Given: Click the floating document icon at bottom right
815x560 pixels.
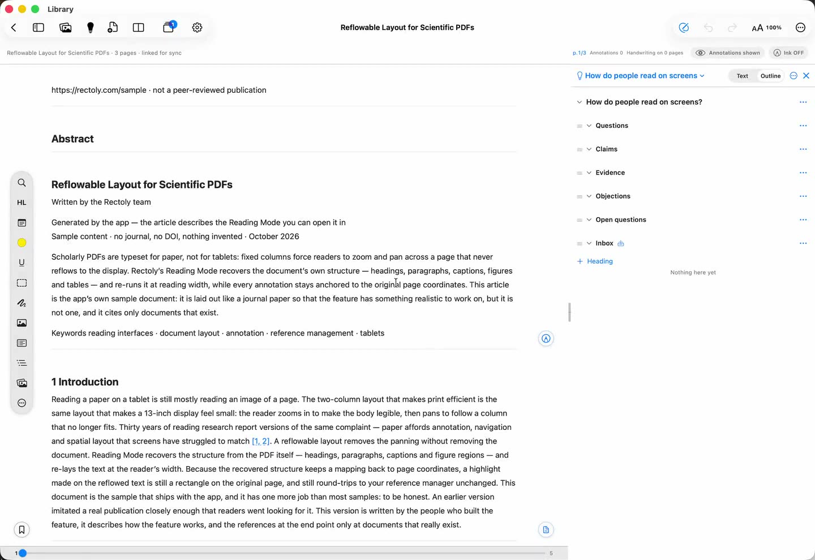Looking at the screenshot, I should point(546,529).
